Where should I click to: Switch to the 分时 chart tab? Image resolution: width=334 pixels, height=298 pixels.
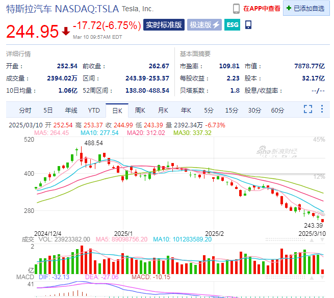25,110
